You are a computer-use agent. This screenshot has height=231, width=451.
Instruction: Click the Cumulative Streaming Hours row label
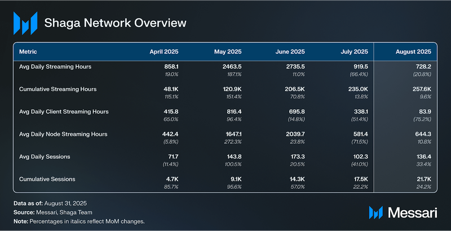pyautogui.click(x=57, y=89)
